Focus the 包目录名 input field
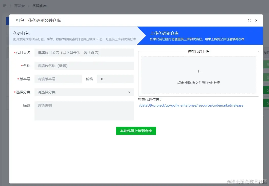This screenshot has height=186, width=269. (84, 53)
